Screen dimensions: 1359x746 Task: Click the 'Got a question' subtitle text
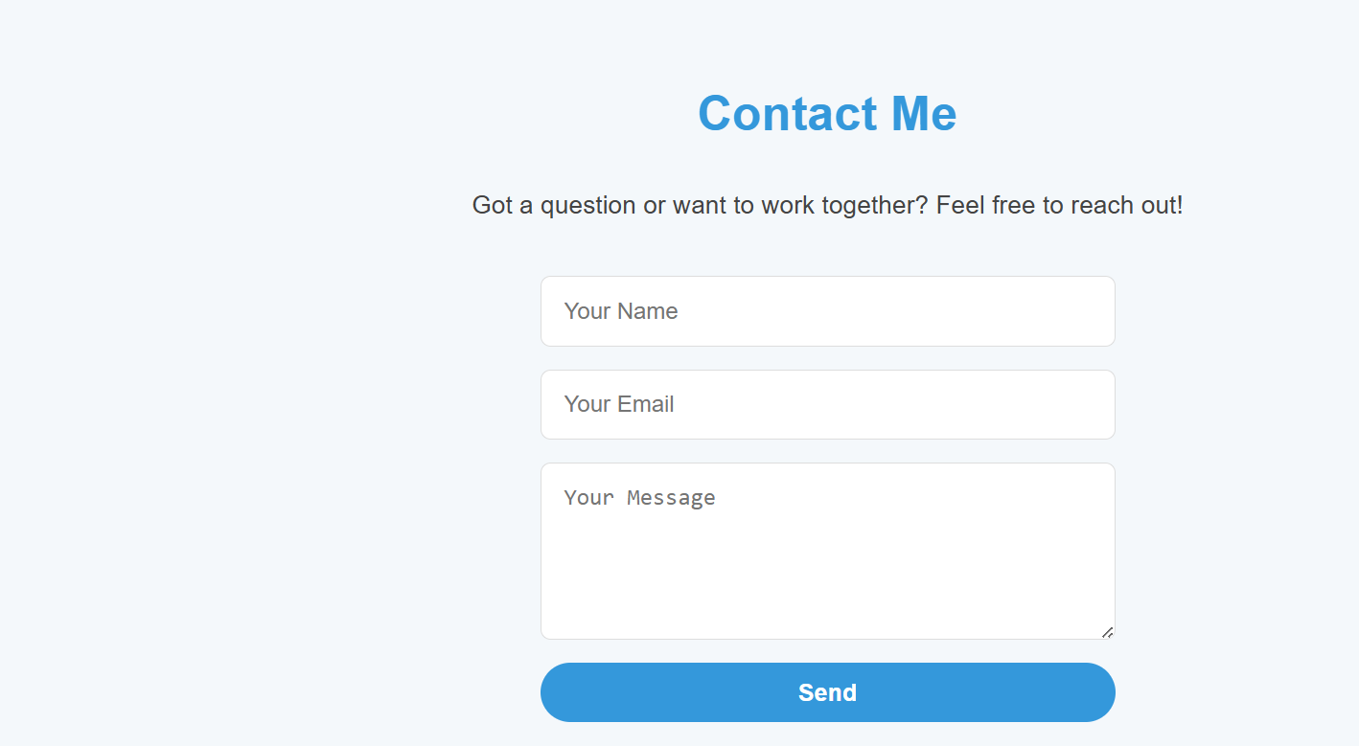(827, 205)
